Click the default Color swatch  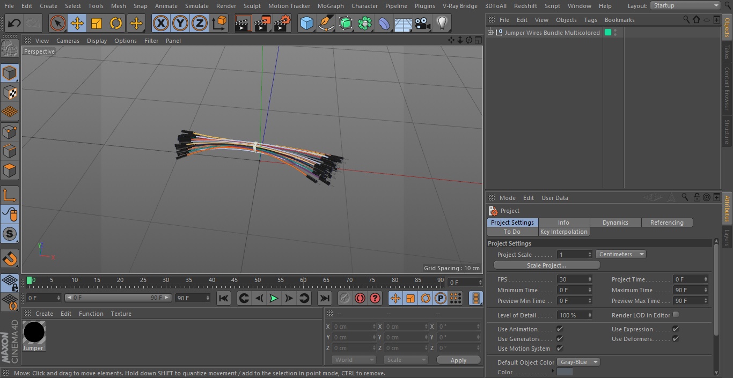565,372
